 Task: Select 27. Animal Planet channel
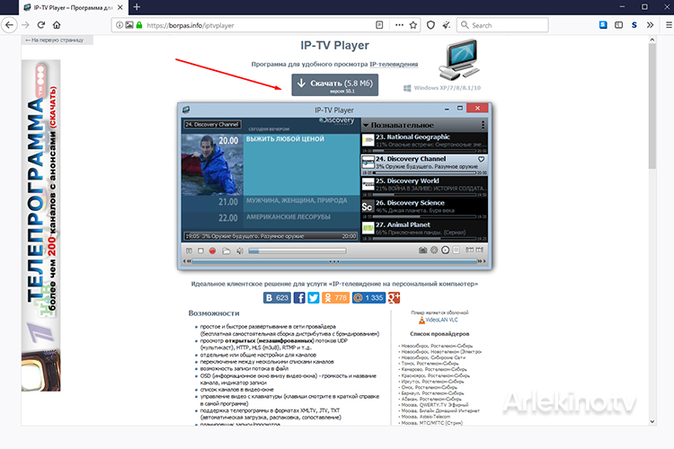click(x=424, y=231)
